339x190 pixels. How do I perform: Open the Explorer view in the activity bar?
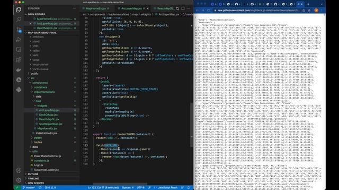click(19, 9)
